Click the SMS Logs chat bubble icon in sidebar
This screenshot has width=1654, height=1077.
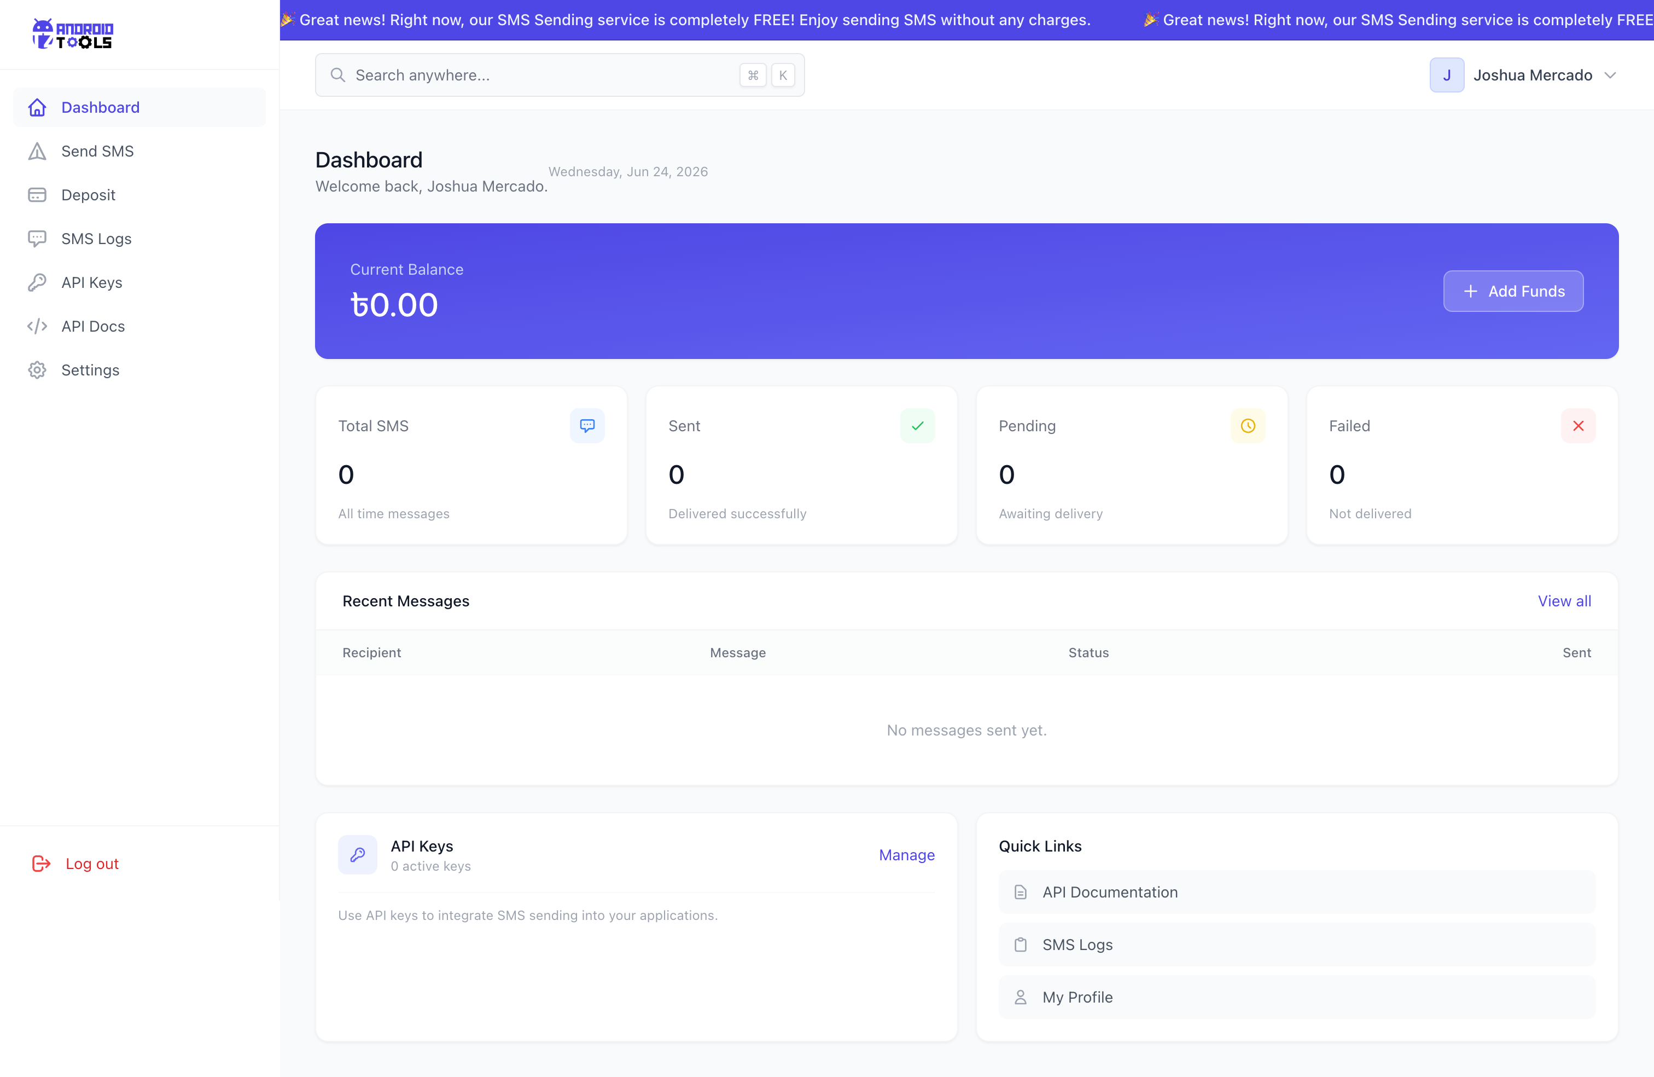(38, 239)
